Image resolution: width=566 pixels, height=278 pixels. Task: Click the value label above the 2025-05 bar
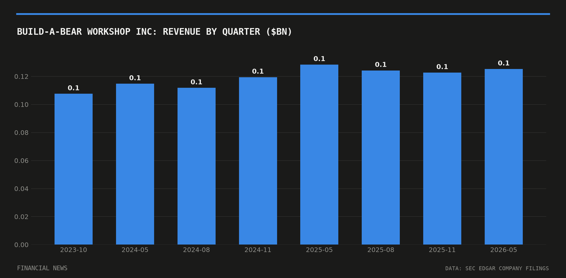pos(319,59)
